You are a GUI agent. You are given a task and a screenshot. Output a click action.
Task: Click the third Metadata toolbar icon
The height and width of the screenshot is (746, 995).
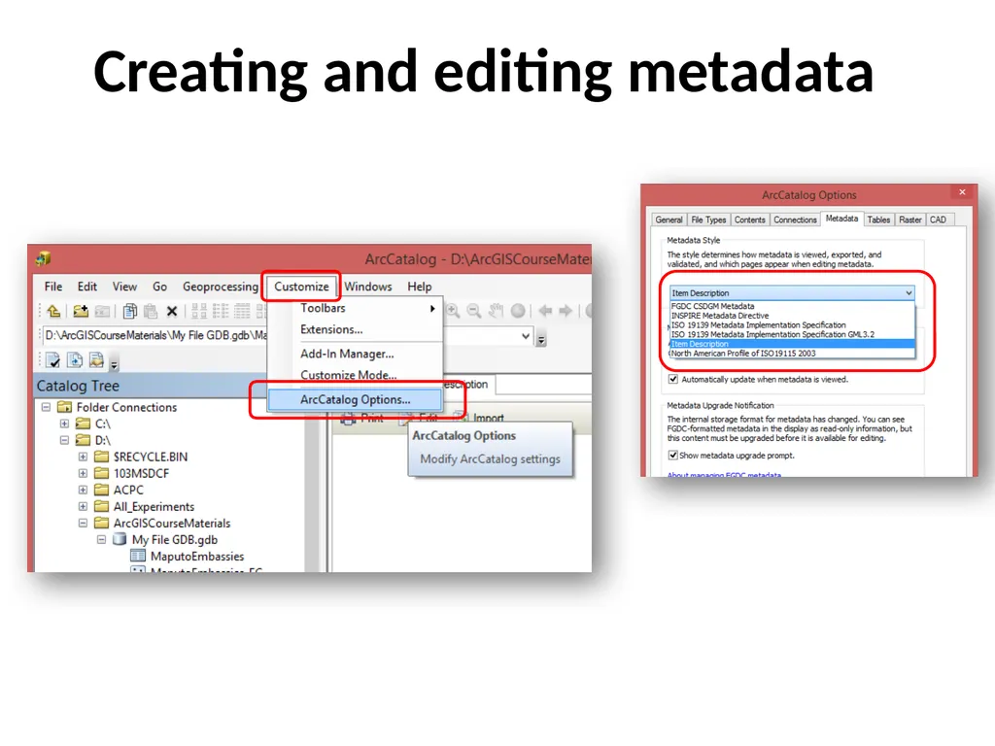point(96,359)
